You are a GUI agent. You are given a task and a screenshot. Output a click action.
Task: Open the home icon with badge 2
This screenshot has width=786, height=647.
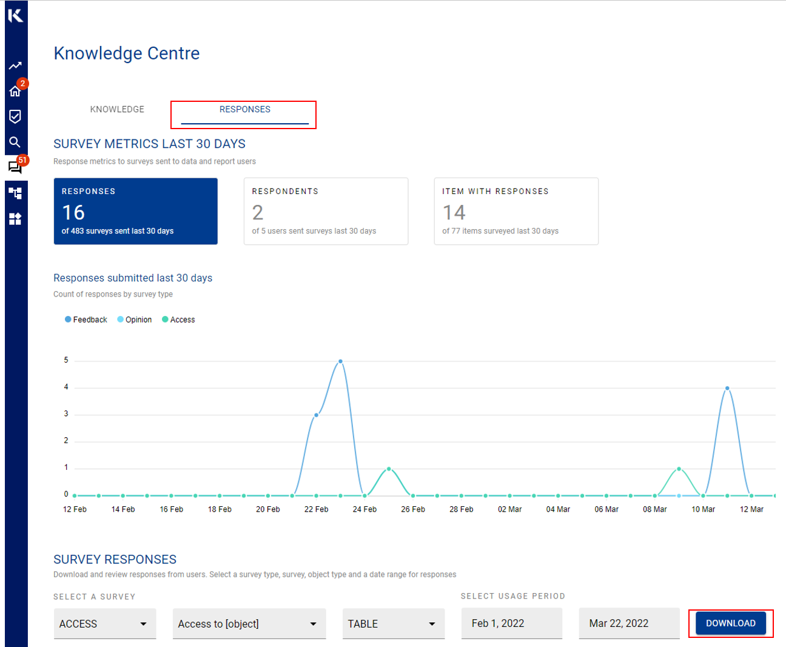(x=15, y=91)
